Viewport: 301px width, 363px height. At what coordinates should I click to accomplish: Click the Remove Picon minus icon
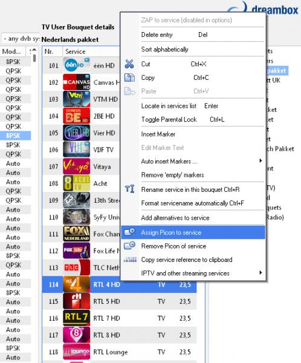129,246
